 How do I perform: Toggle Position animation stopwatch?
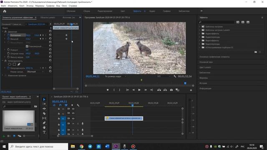coord(8,35)
